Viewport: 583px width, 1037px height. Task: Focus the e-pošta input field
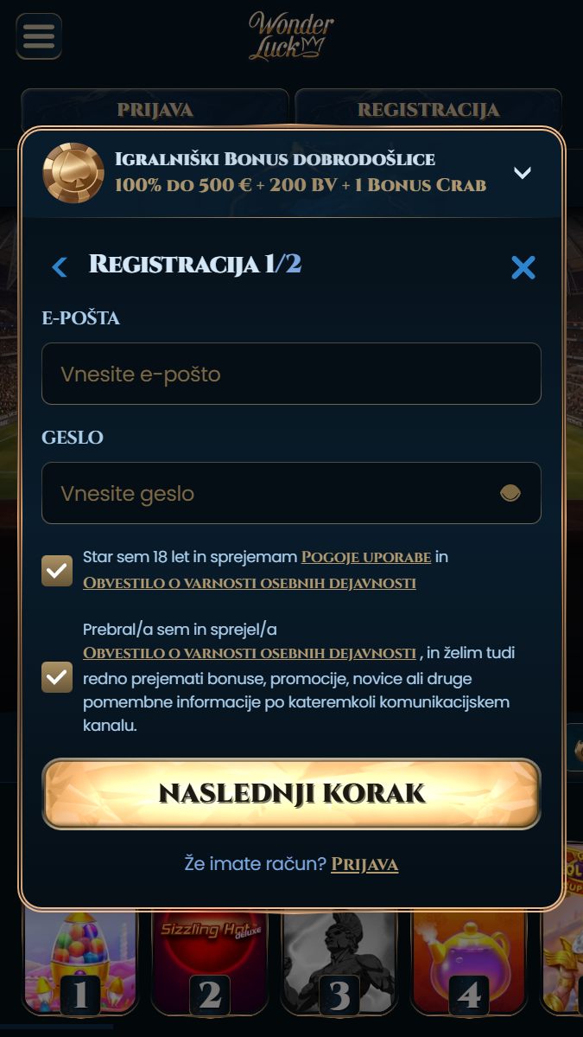291,374
